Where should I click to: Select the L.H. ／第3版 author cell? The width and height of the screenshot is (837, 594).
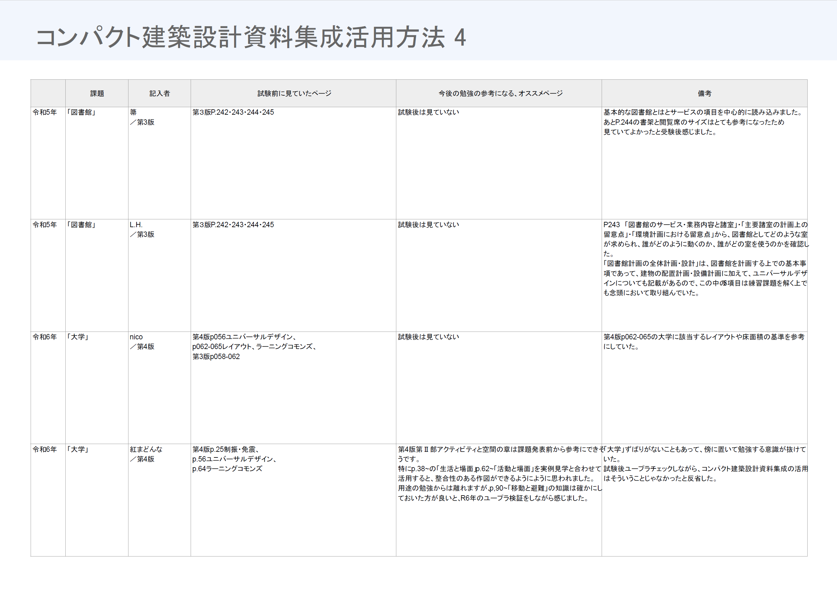(143, 229)
